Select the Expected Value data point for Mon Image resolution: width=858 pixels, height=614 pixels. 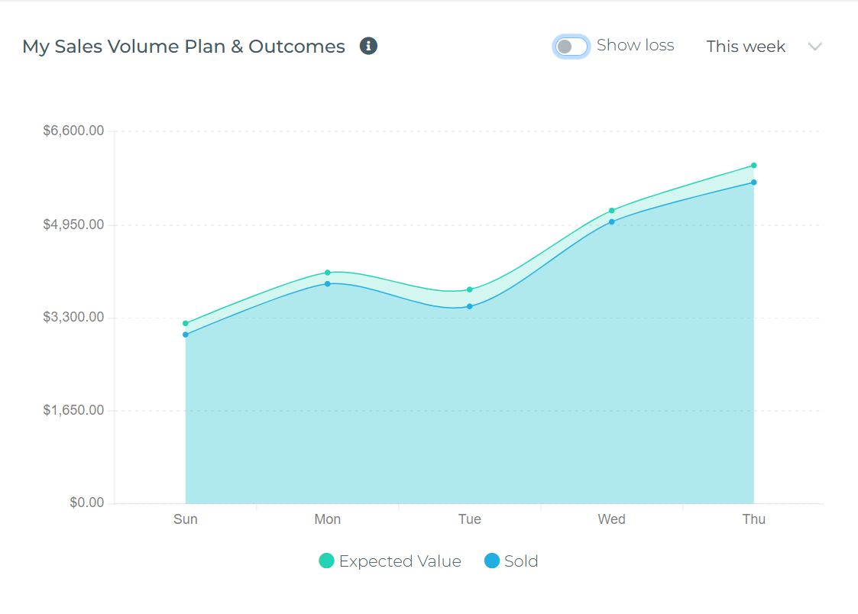[x=328, y=273]
